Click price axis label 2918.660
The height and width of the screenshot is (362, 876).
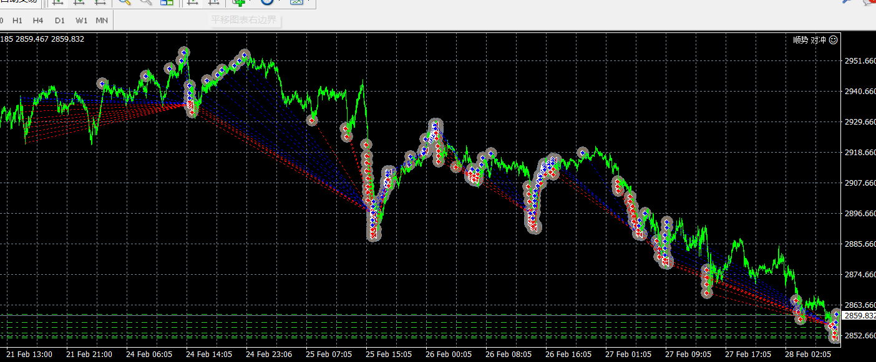pyautogui.click(x=860, y=153)
